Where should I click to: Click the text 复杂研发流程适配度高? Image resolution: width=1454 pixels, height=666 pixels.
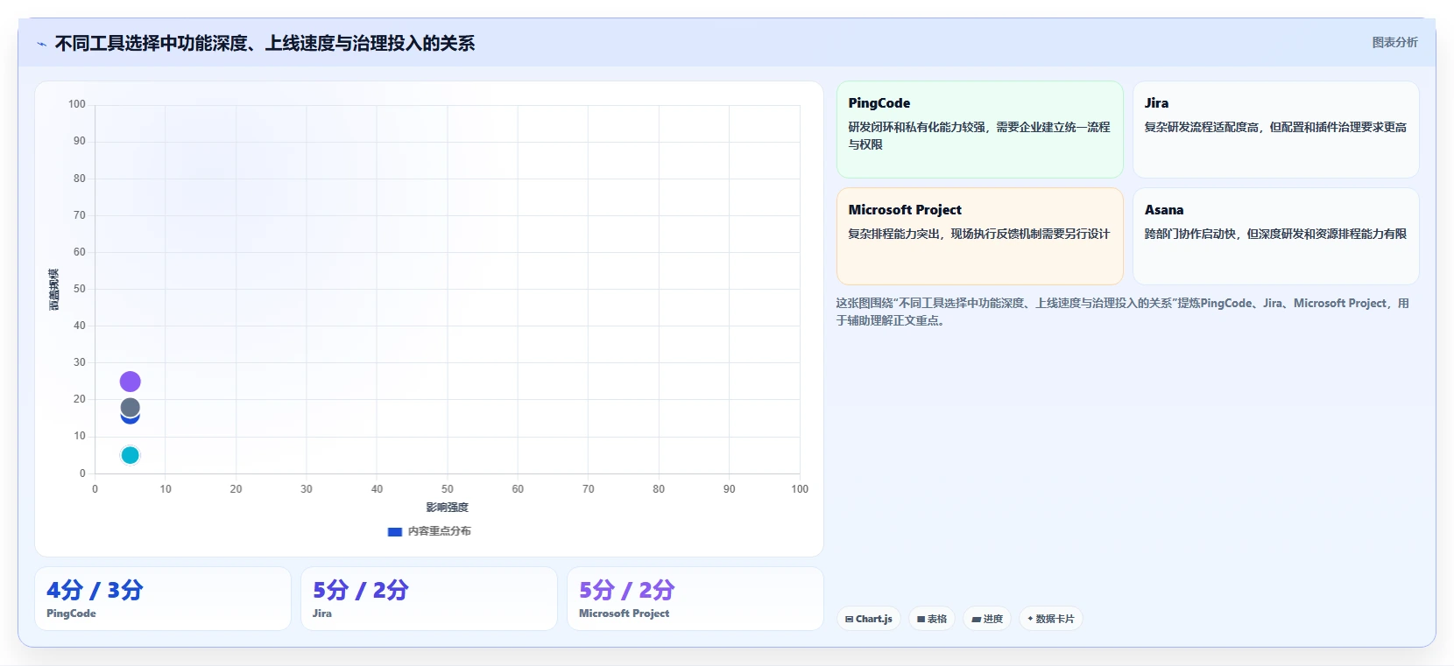1201,128
